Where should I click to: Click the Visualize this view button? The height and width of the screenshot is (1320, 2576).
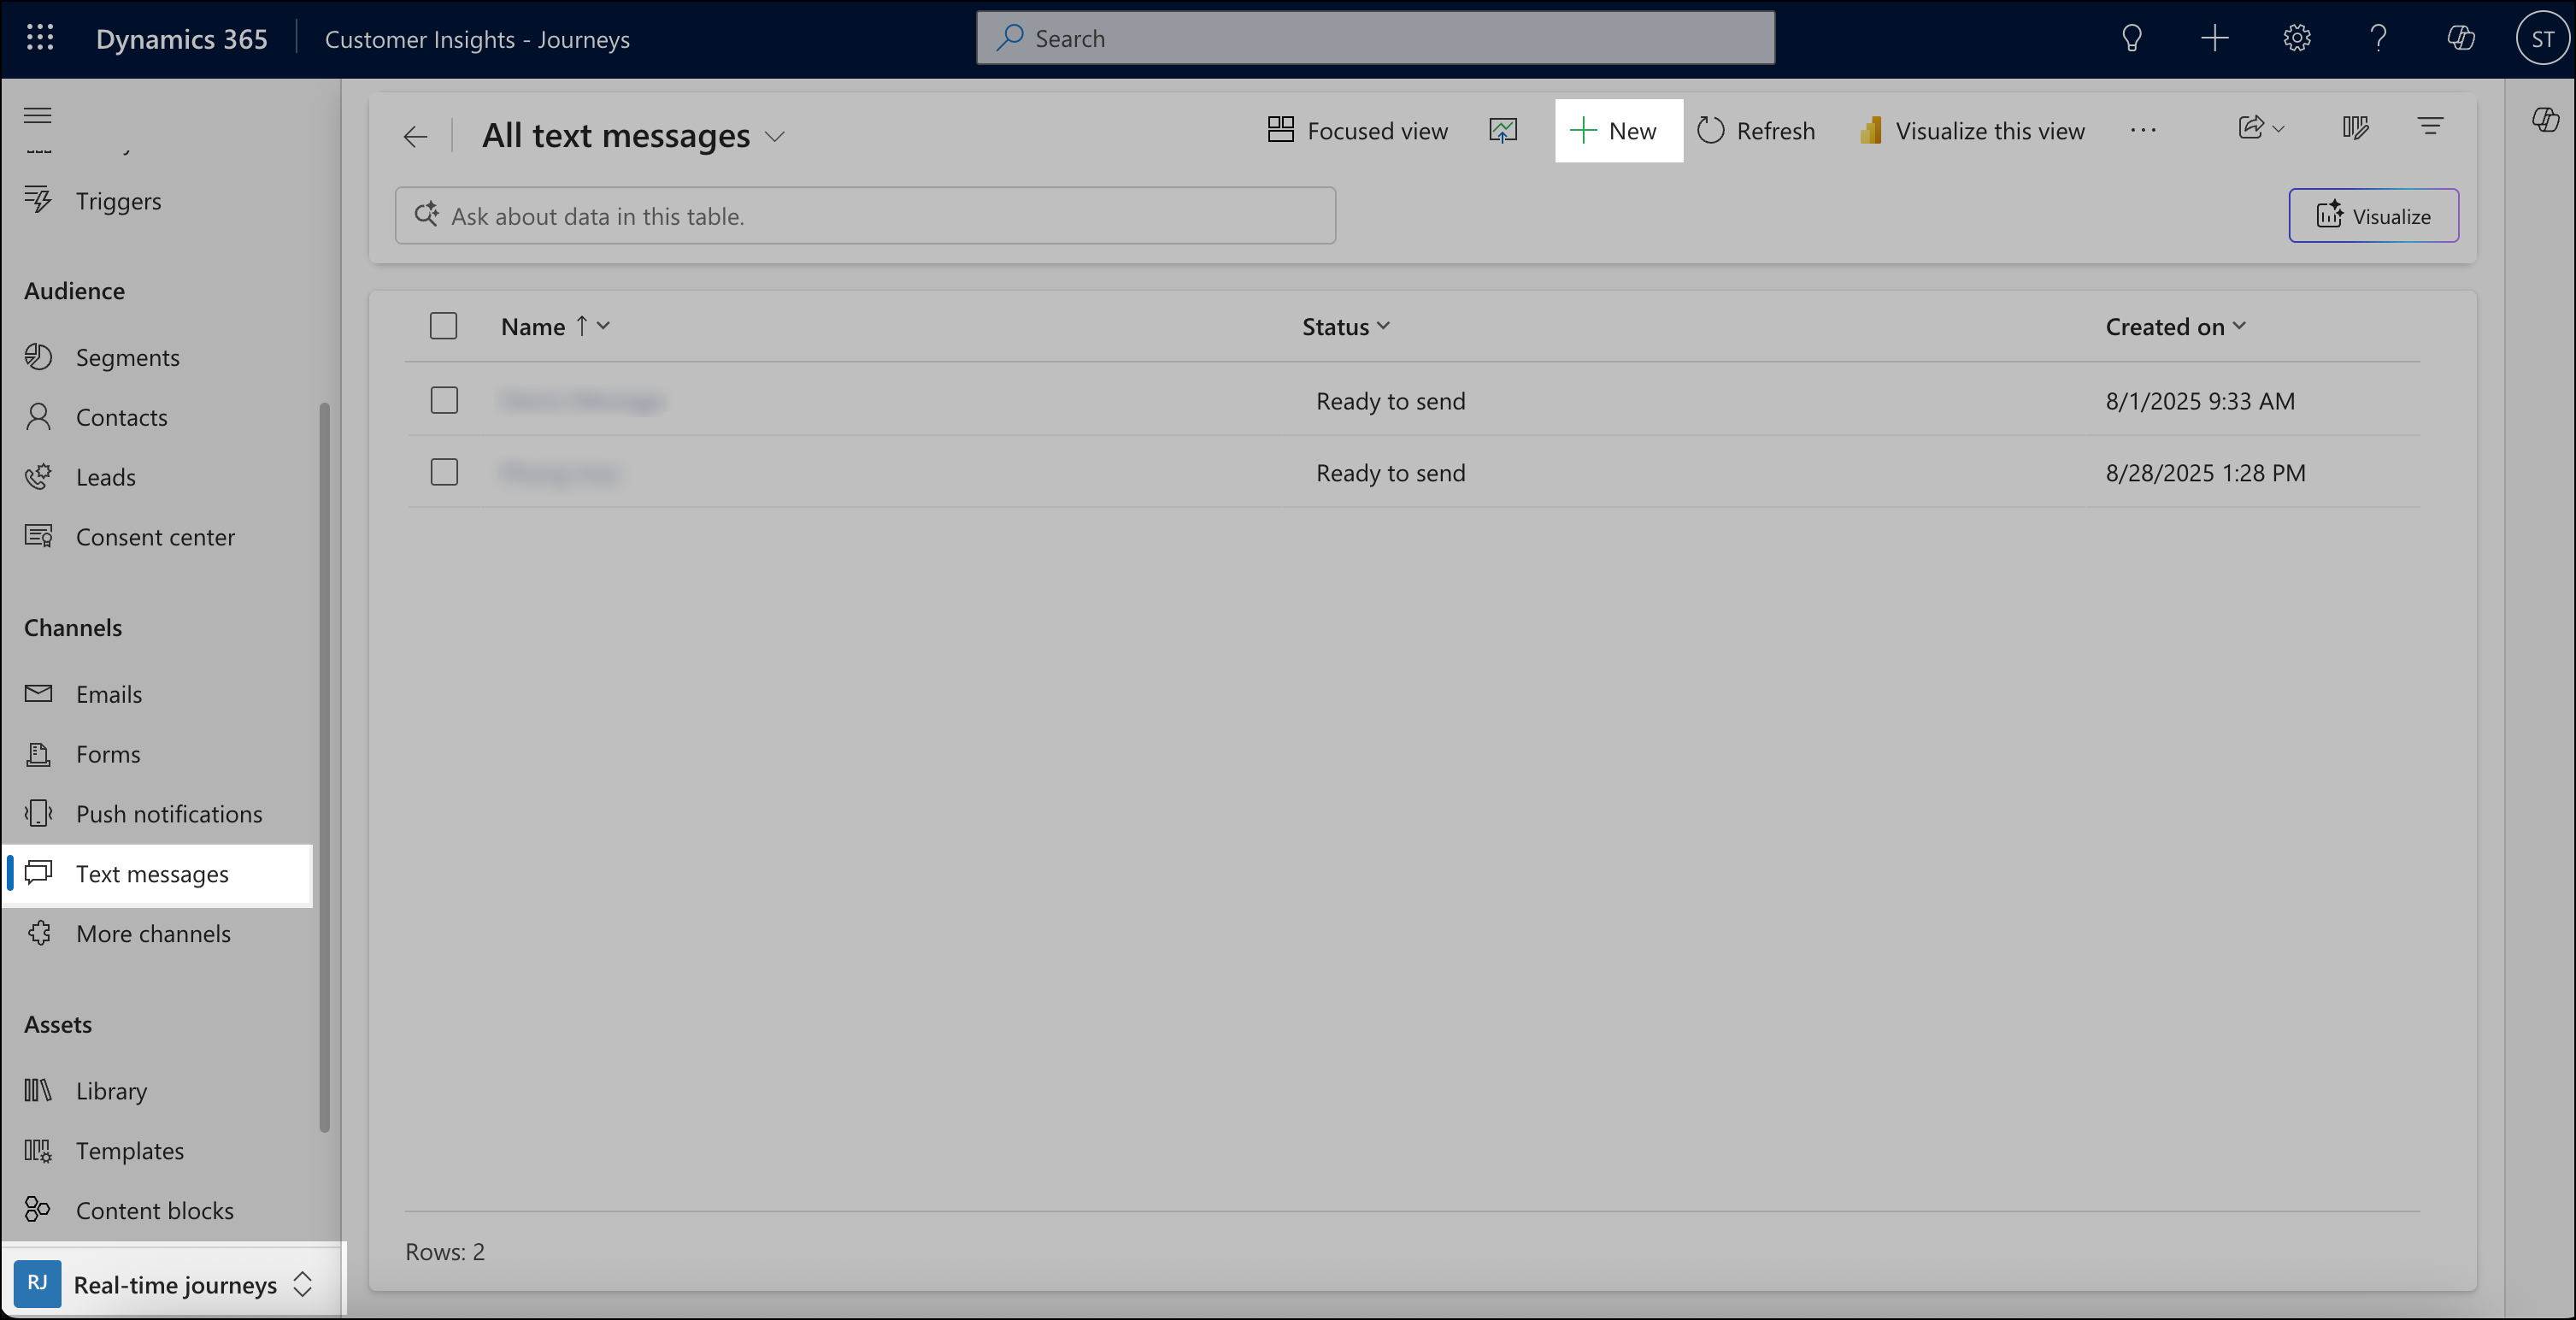tap(1970, 130)
